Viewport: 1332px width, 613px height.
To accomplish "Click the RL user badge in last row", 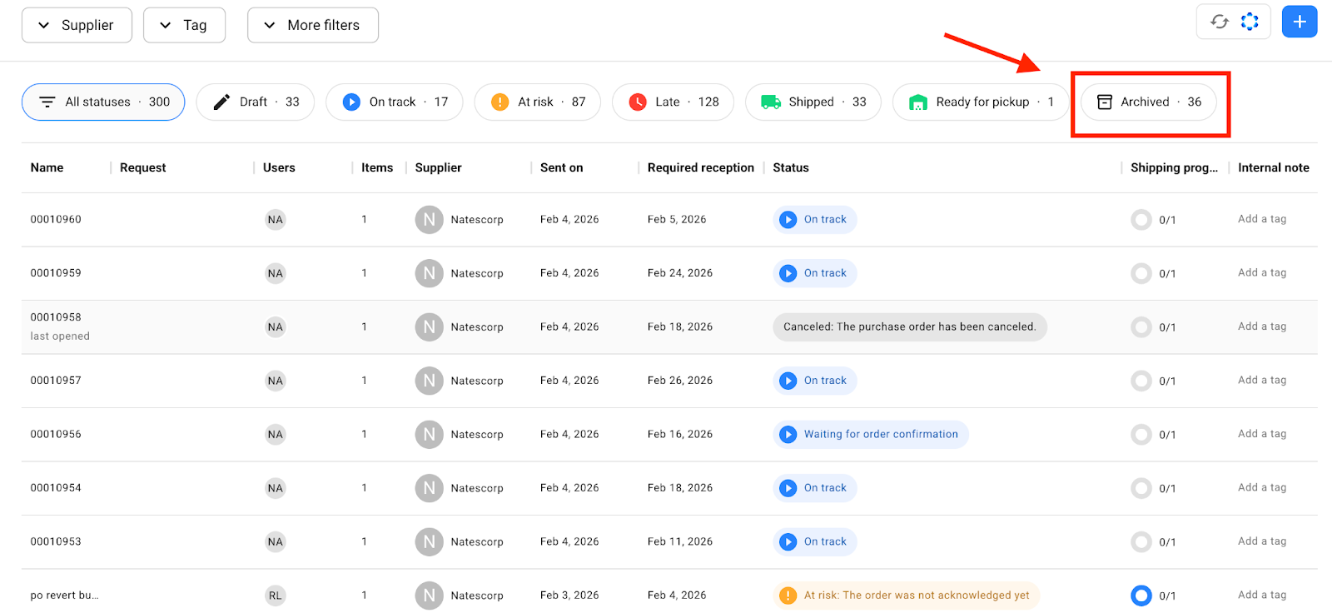I will (x=275, y=596).
